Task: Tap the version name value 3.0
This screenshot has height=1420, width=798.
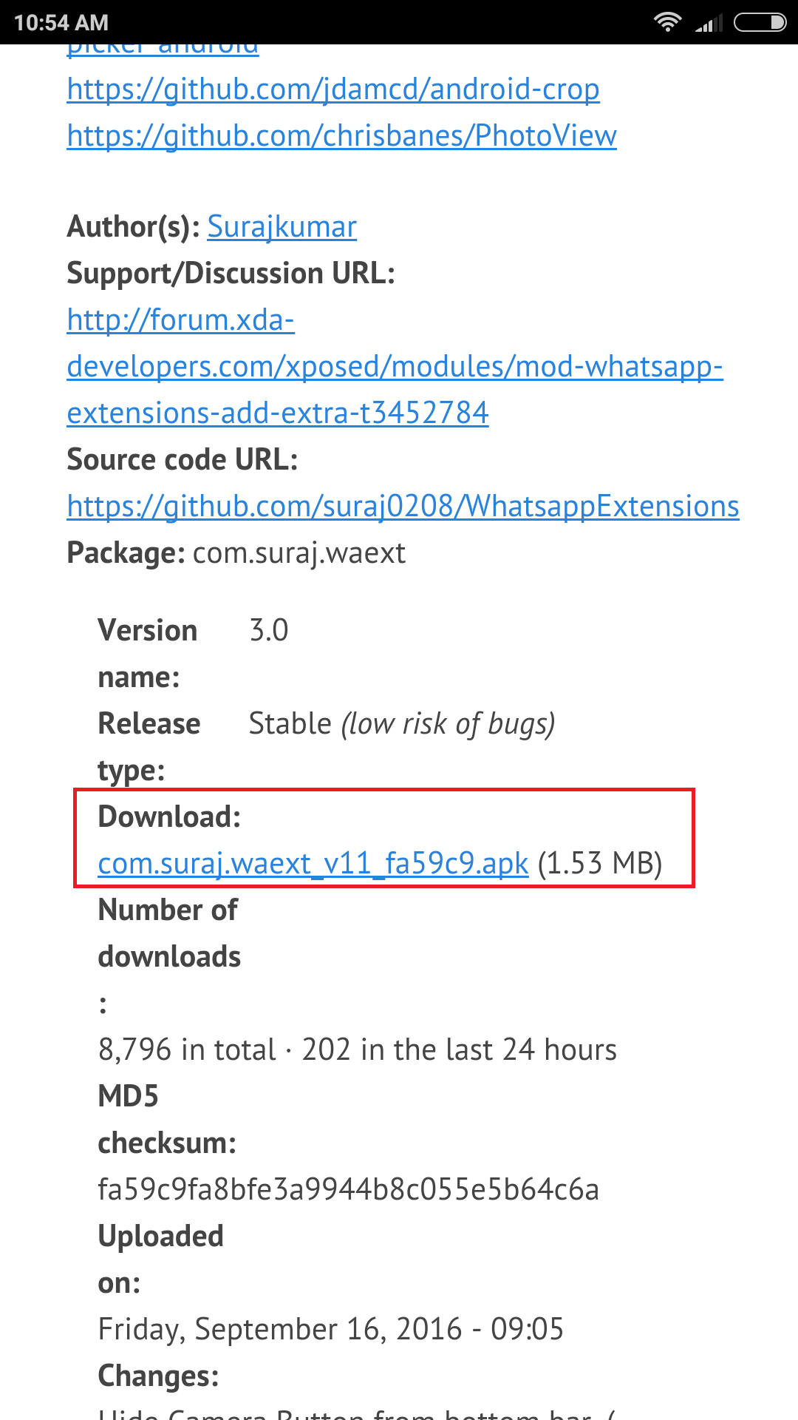Action: pyautogui.click(x=268, y=631)
